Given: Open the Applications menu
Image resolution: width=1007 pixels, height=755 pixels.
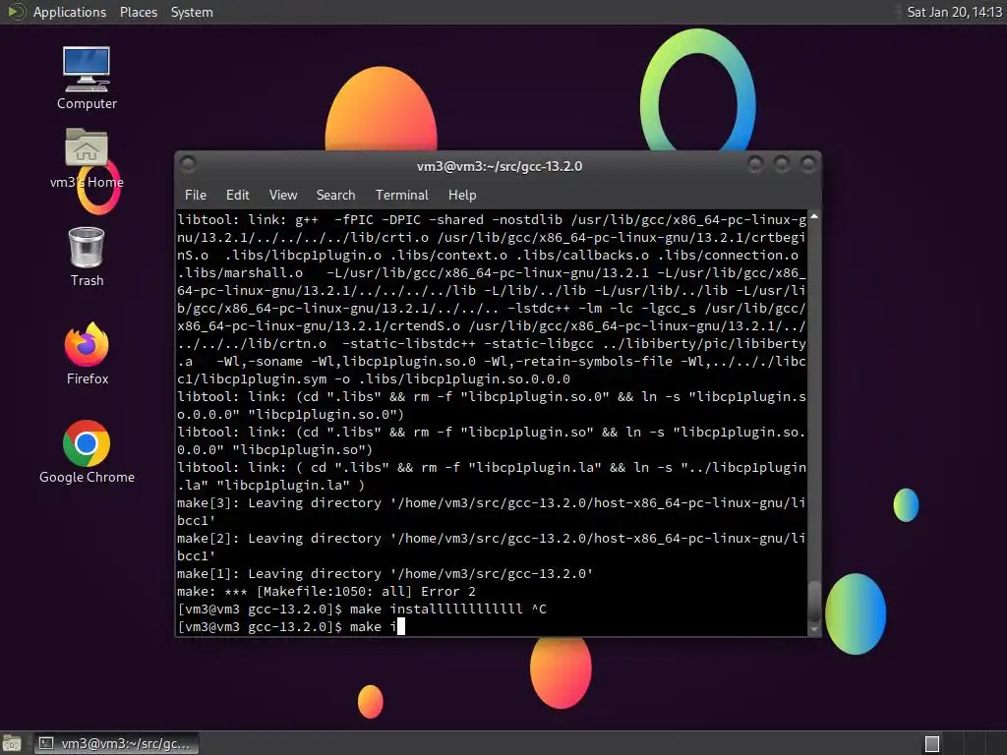Looking at the screenshot, I should [70, 12].
